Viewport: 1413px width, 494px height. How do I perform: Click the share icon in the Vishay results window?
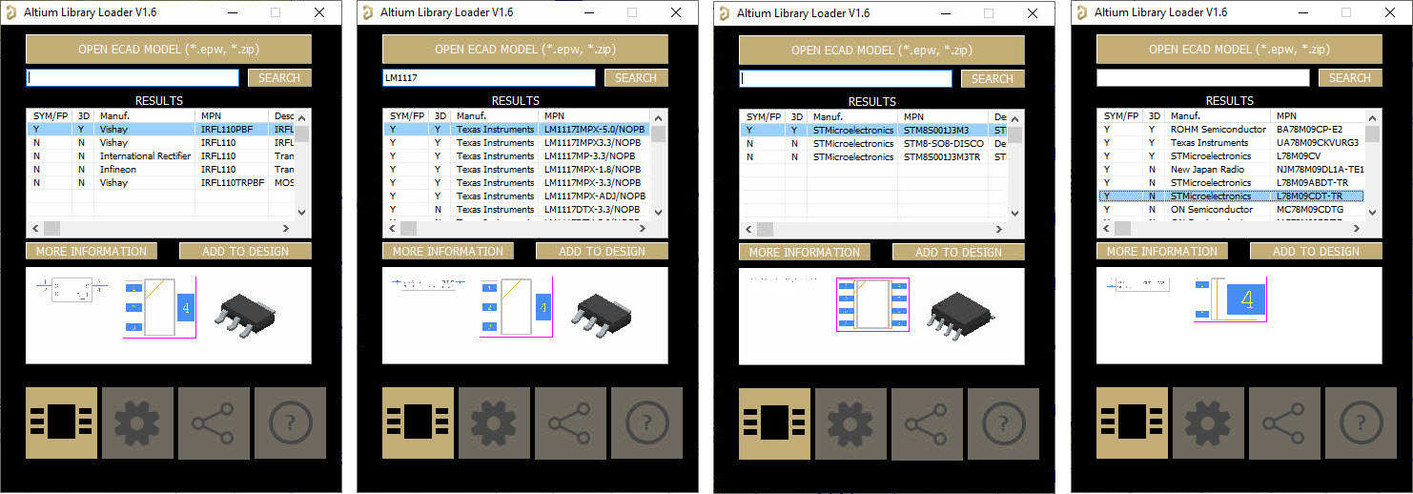click(215, 422)
